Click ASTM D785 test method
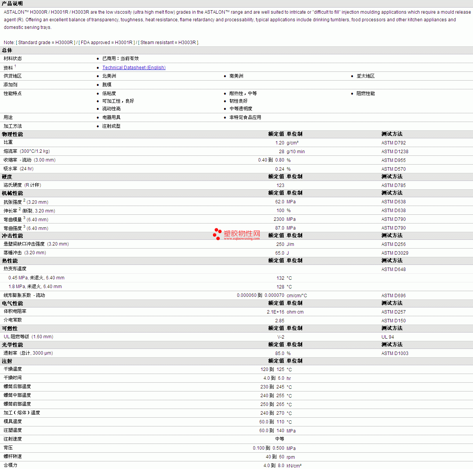 pyautogui.click(x=394, y=185)
